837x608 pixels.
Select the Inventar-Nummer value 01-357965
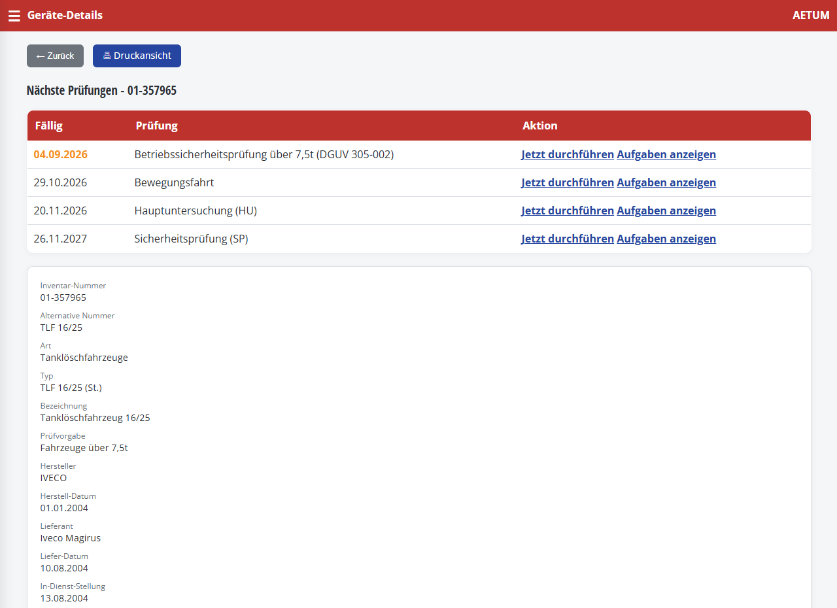click(x=63, y=297)
